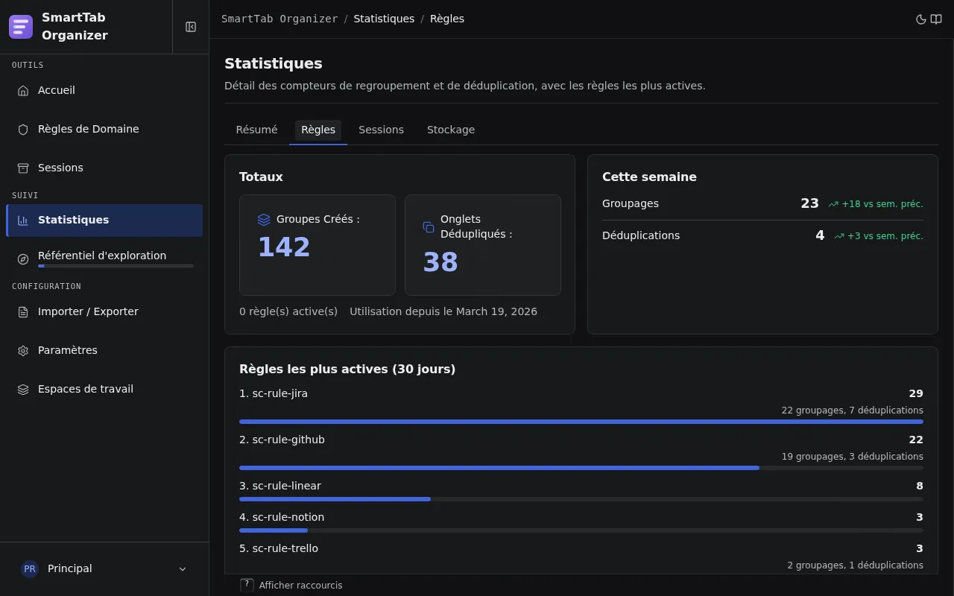
Task: Click the 5. sc-rule-trello row label
Action: coord(279,549)
